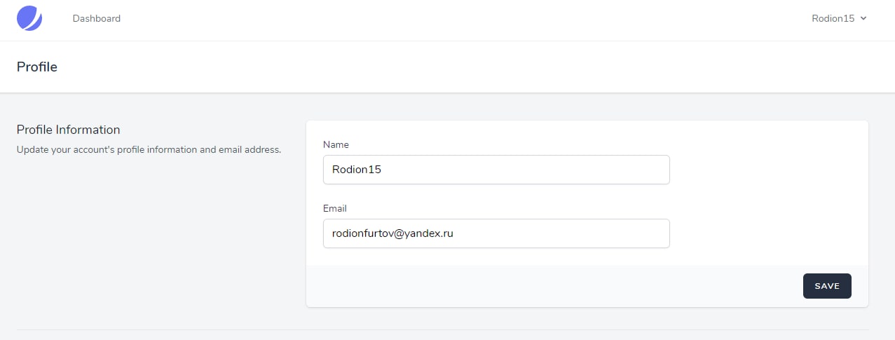Open the Rodion15 user dropdown menu

(x=839, y=19)
